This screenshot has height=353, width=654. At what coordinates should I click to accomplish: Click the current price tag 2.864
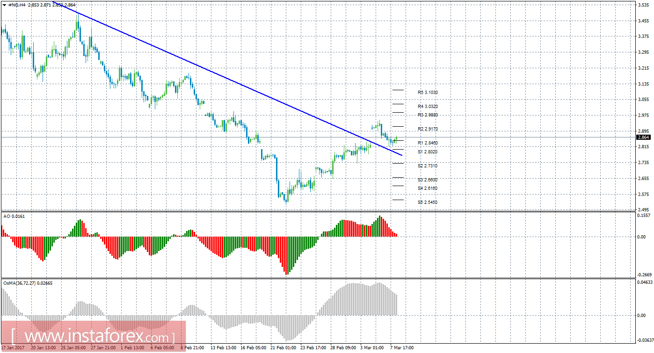click(643, 137)
